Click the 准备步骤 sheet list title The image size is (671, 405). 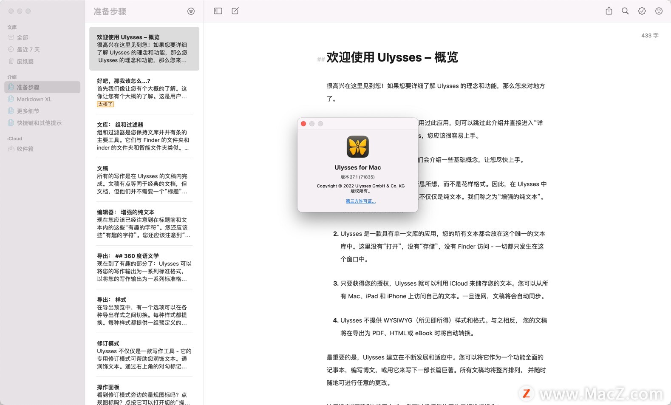click(110, 11)
